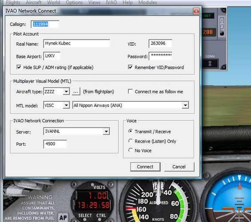Click the bottom-right screw icon on IVAO panel
The width and height of the screenshot is (251, 222).
(x=223, y=67)
